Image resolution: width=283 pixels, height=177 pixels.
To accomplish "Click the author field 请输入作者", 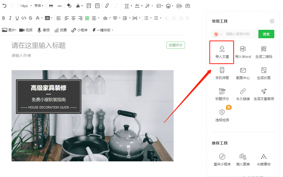I will point(21,55).
